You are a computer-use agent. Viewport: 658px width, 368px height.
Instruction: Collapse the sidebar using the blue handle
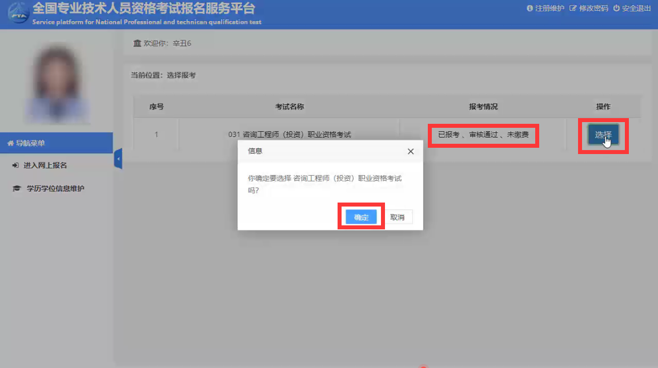coord(118,159)
